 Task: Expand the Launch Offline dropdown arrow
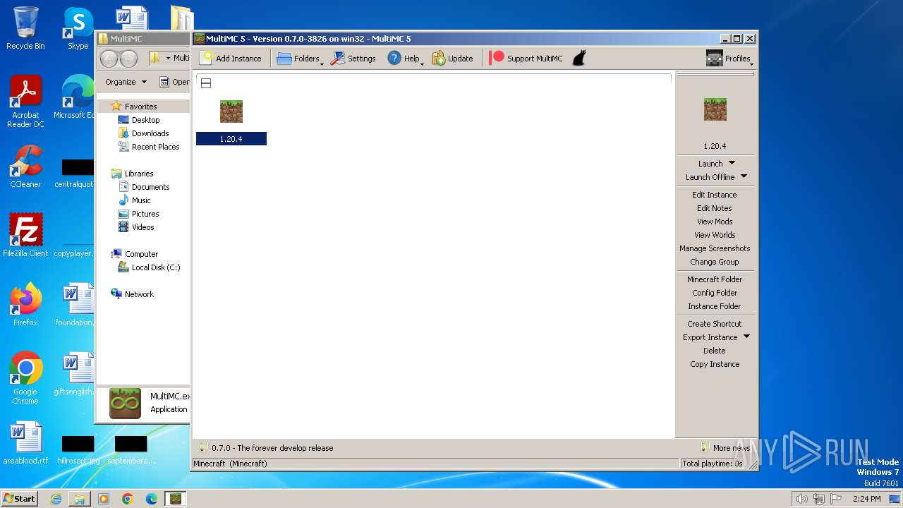[x=744, y=176]
